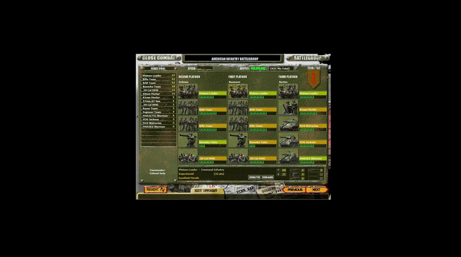Image resolution: width=461 pixels, height=257 pixels.
Task: Select Second Platoon's Bazooka Team portrait
Action: point(188,140)
